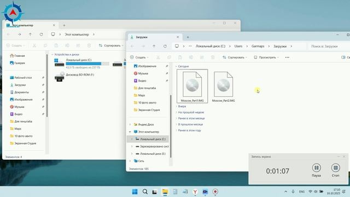The height and width of the screenshot is (197, 350).
Task: Open Yandex Browser from taskbar
Action: pyautogui.click(x=195, y=192)
